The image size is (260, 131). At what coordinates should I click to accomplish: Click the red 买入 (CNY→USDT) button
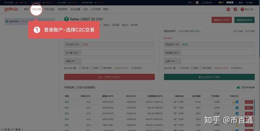[109, 77]
